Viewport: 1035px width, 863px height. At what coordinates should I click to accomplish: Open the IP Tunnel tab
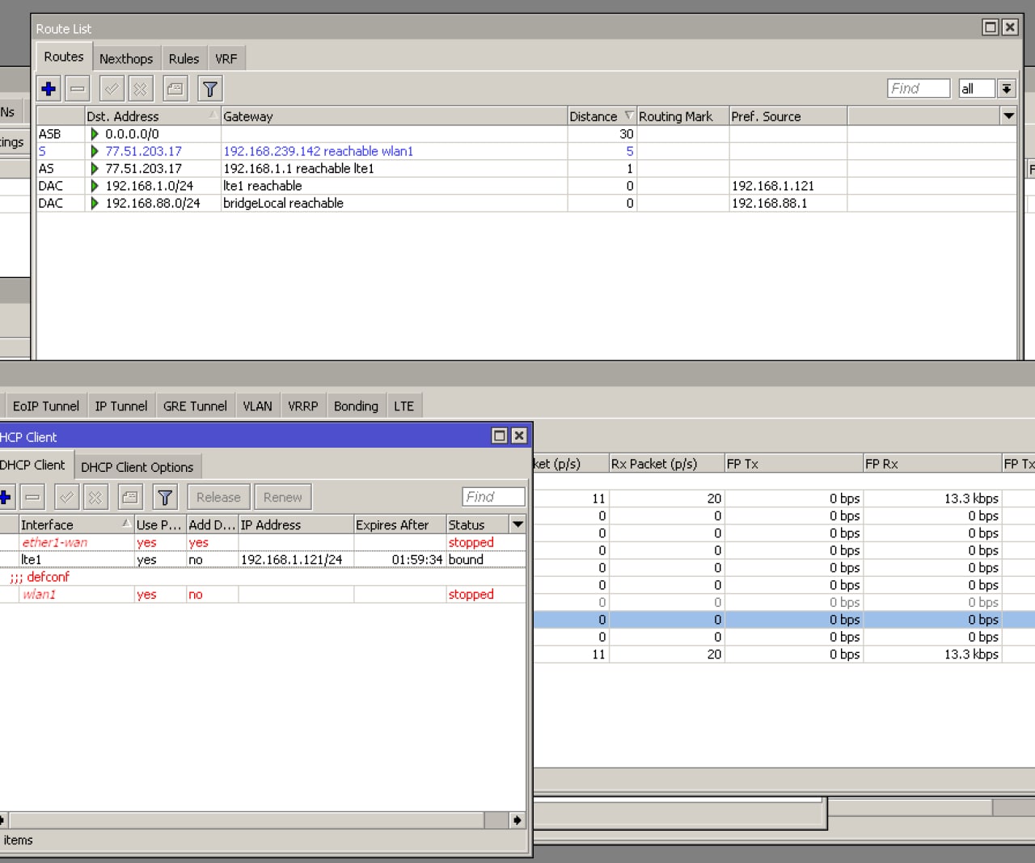click(121, 406)
